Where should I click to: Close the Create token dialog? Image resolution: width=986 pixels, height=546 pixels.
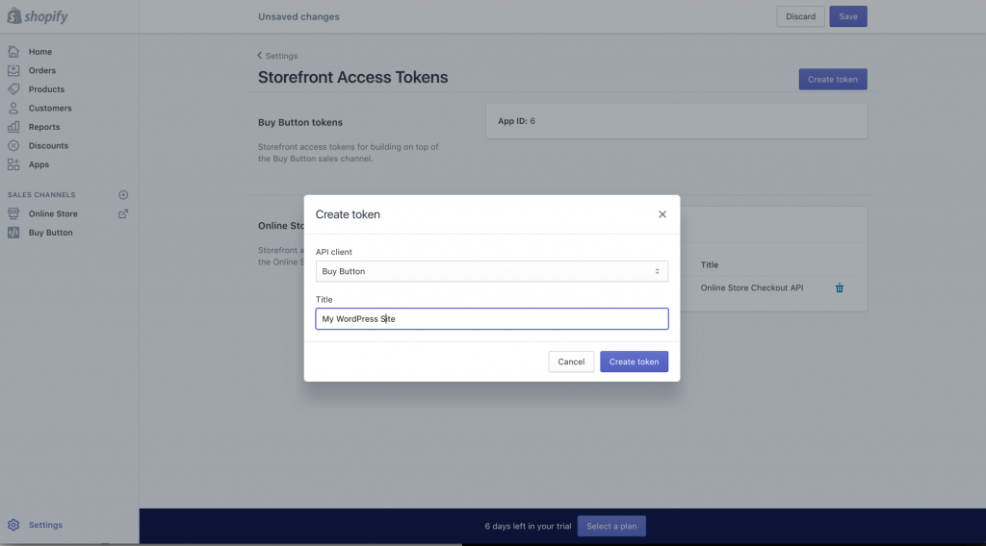(662, 214)
